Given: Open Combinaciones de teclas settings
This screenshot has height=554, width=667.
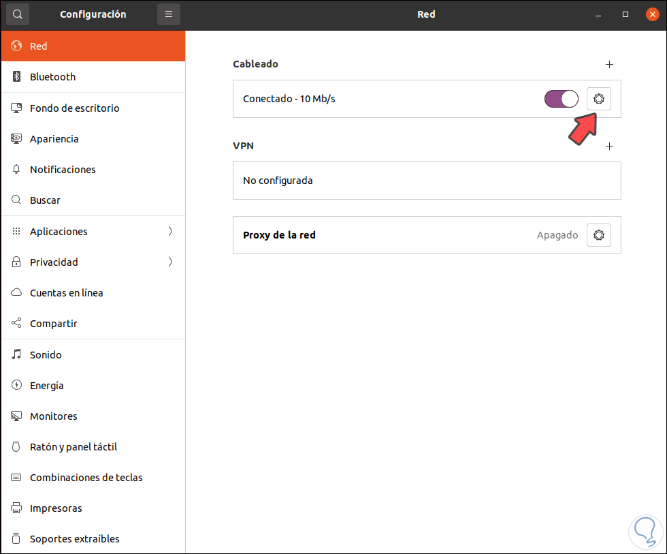Looking at the screenshot, I should (86, 477).
